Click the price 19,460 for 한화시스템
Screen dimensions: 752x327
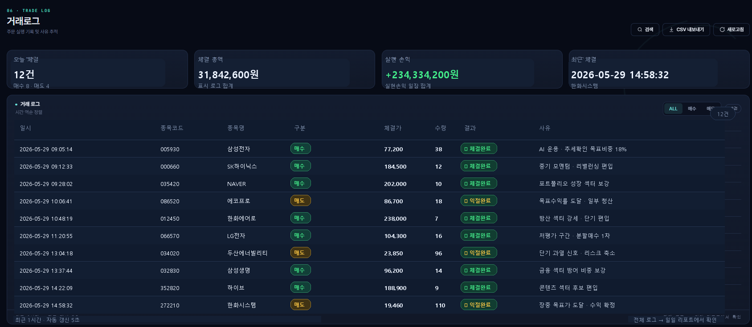tap(393, 306)
